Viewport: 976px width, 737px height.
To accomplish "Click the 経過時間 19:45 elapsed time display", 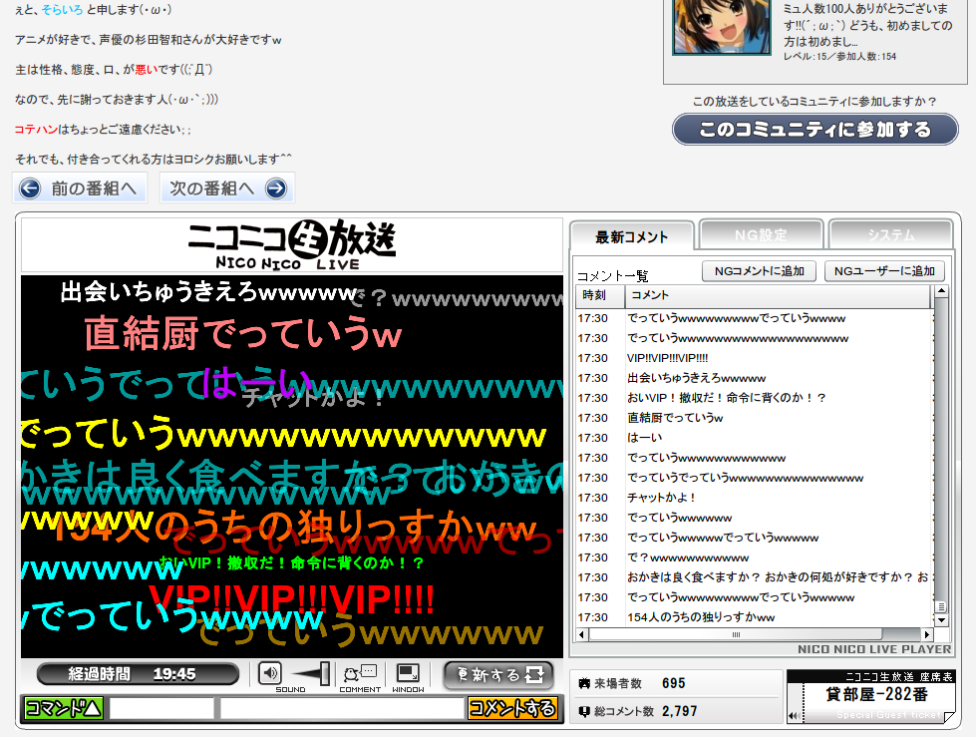I will pos(139,674).
